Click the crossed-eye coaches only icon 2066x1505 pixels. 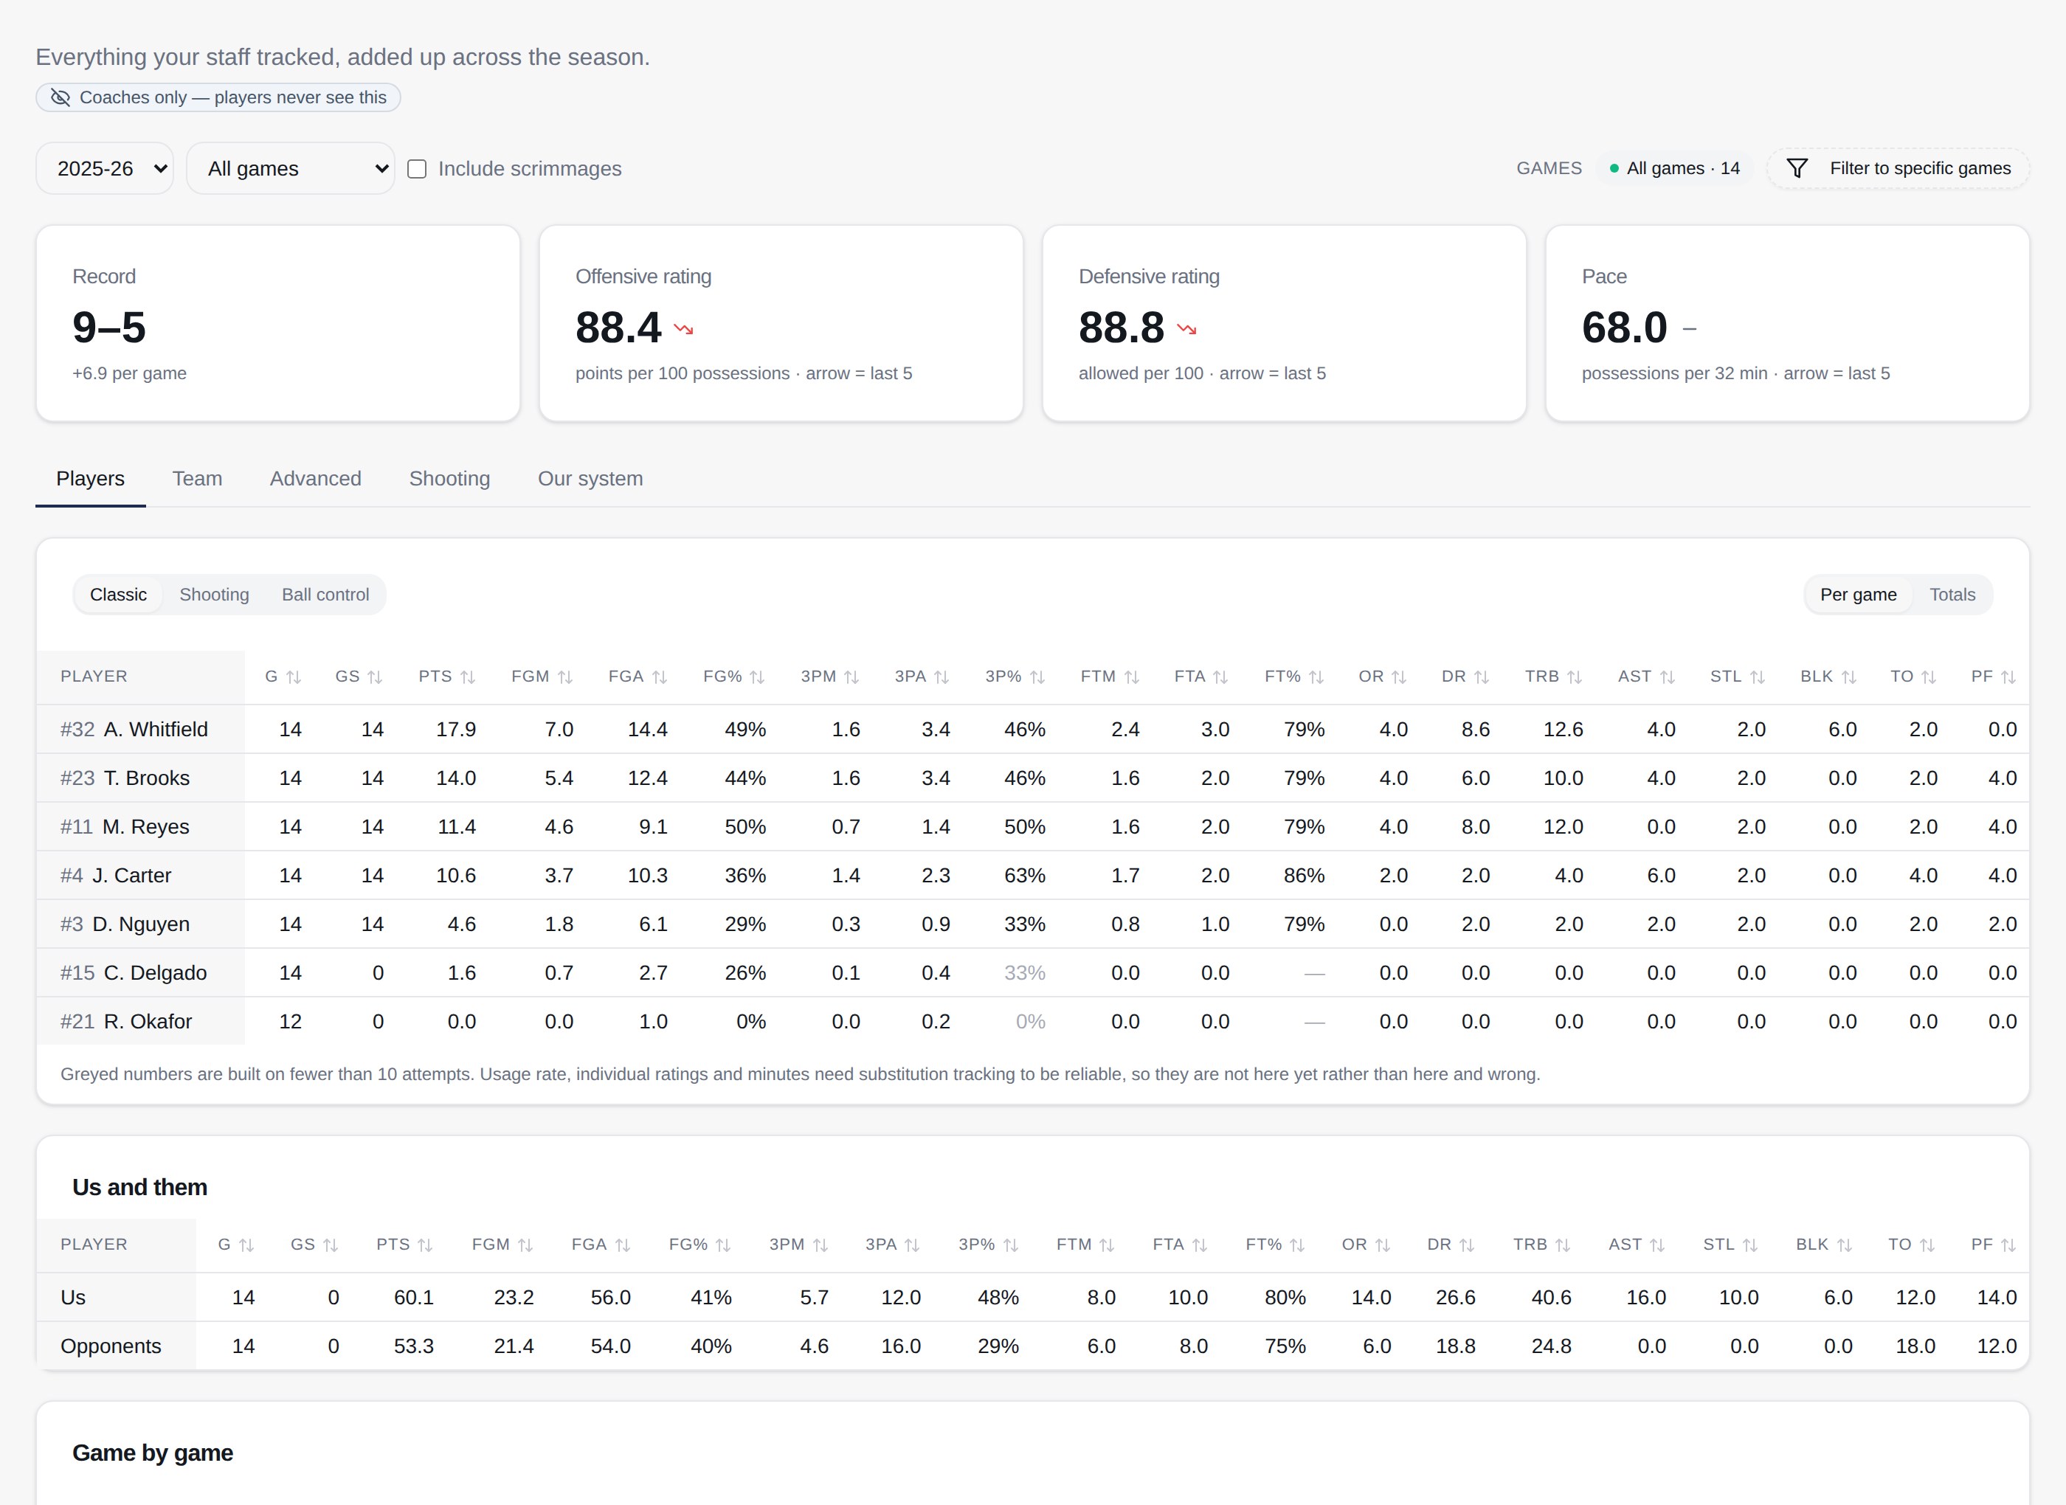(x=60, y=97)
